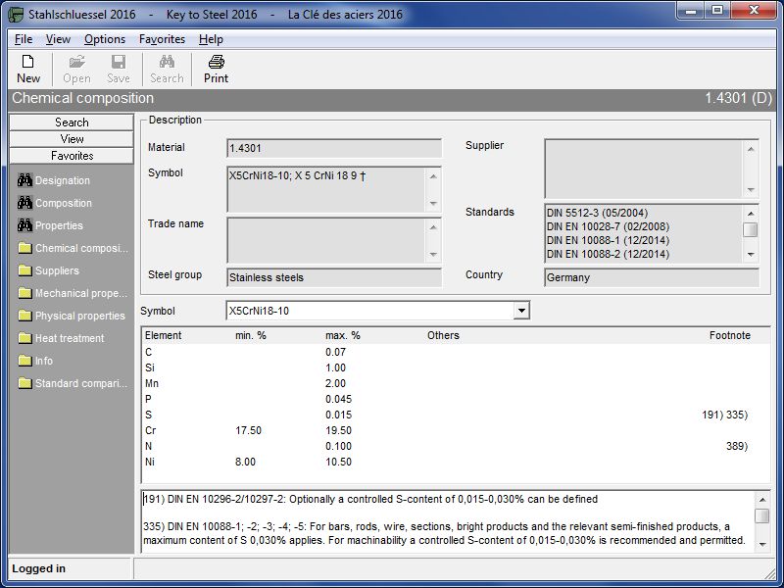Screen dimensions: 784x588
Task: Open the Suppliers folder
Action: coord(56,270)
